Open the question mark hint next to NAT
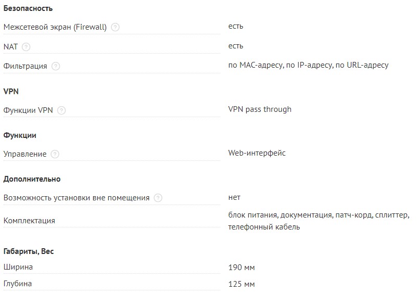The height and width of the screenshot is (293, 418). (27, 47)
